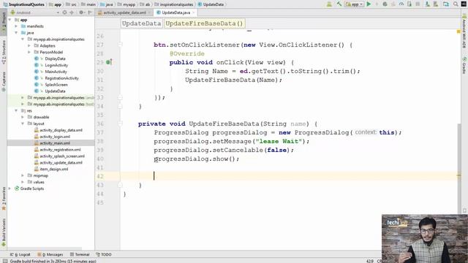Image resolution: width=468 pixels, height=263 pixels.
Task: Click the fold marker at line 27
Action: (x=120, y=45)
